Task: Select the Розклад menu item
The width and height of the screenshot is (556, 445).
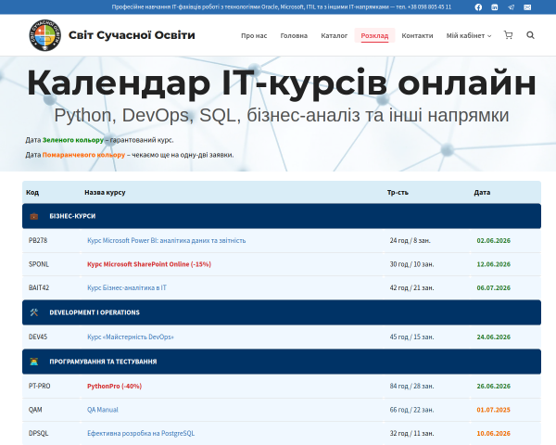Action: (374, 35)
